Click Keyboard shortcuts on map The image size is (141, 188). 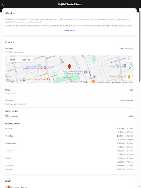[x=104, y=82]
